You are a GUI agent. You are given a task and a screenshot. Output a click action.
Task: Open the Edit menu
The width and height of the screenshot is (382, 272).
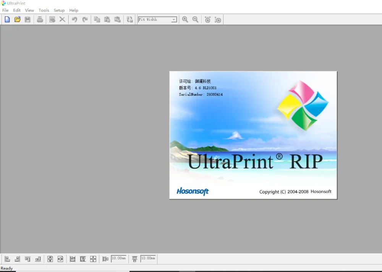click(17, 10)
